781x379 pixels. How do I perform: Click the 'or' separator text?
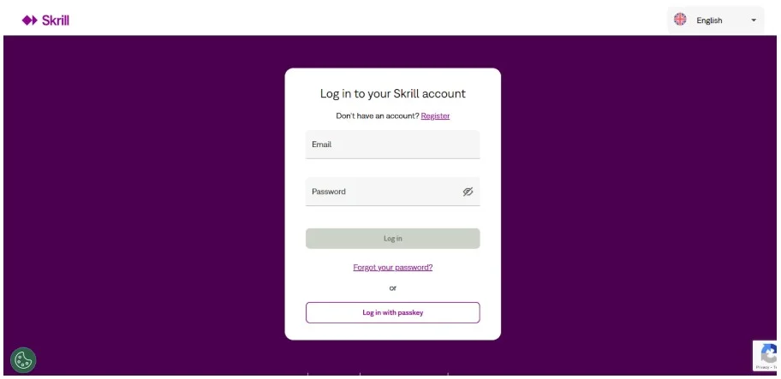click(392, 287)
